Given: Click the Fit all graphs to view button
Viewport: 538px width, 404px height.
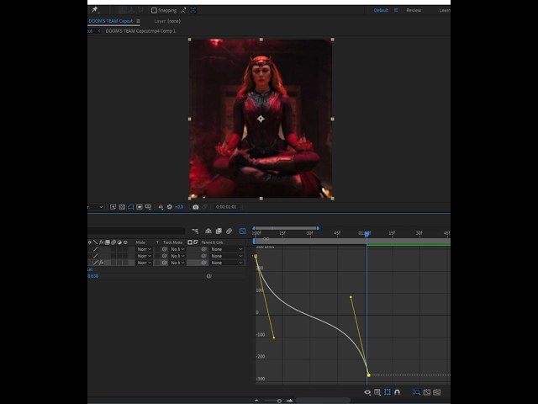Looking at the screenshot, I should pos(437,392).
